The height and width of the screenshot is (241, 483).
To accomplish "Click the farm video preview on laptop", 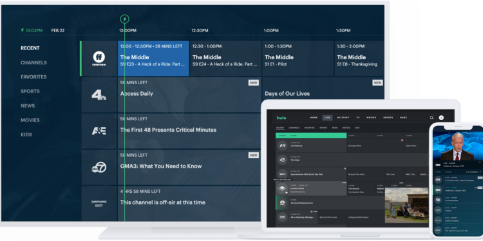I will pyautogui.click(x=406, y=206).
